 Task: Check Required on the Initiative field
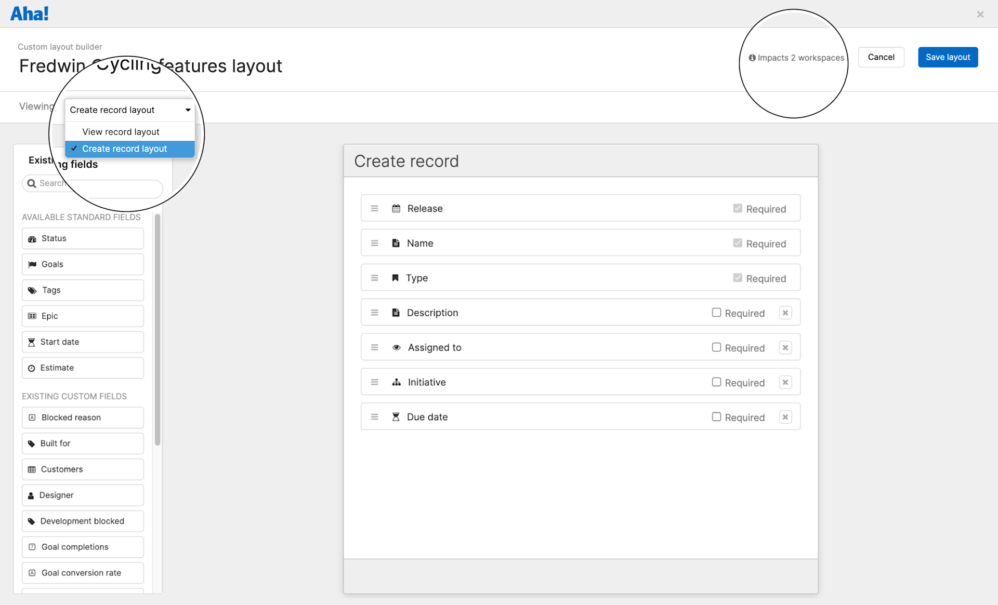pos(716,382)
